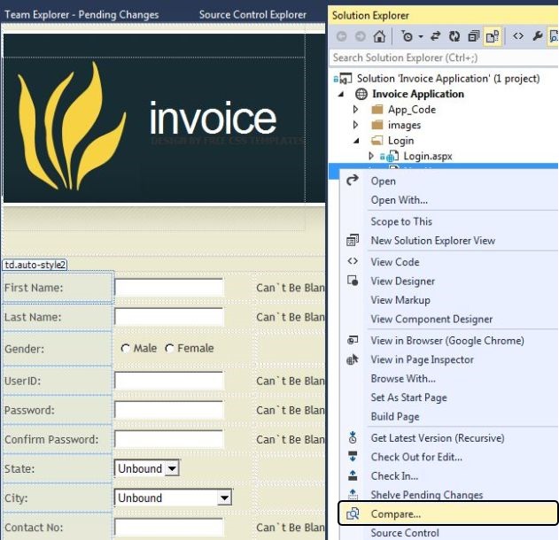
Task: Choose Check In...
Action: pyautogui.click(x=394, y=476)
